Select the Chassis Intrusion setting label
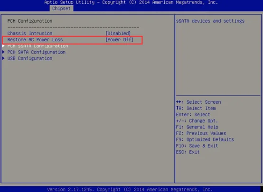Screen dimensions: 263x192 point(30,33)
